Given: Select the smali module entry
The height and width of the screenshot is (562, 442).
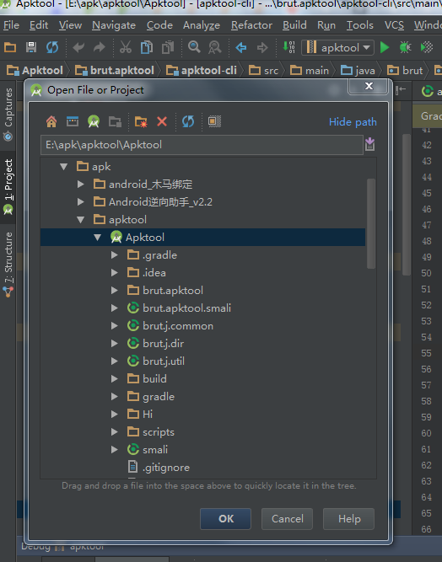Looking at the screenshot, I should (x=148, y=449).
